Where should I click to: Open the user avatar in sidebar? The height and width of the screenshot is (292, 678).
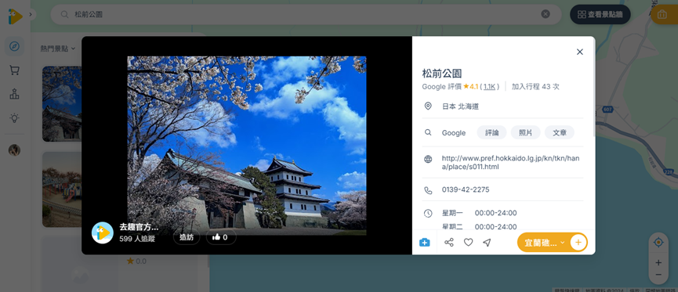(x=14, y=150)
